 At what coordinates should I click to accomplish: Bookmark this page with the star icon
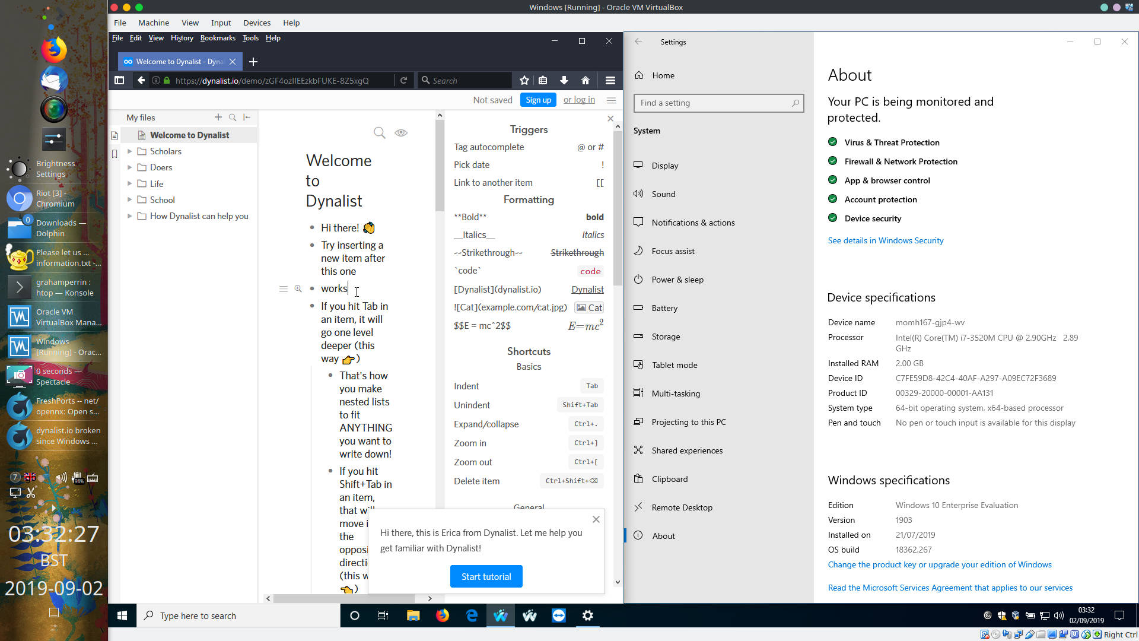[524, 80]
